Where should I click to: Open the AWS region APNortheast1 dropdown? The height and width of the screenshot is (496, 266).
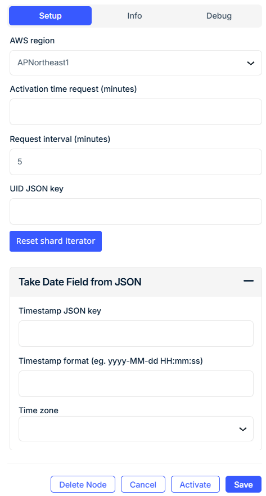coord(136,62)
